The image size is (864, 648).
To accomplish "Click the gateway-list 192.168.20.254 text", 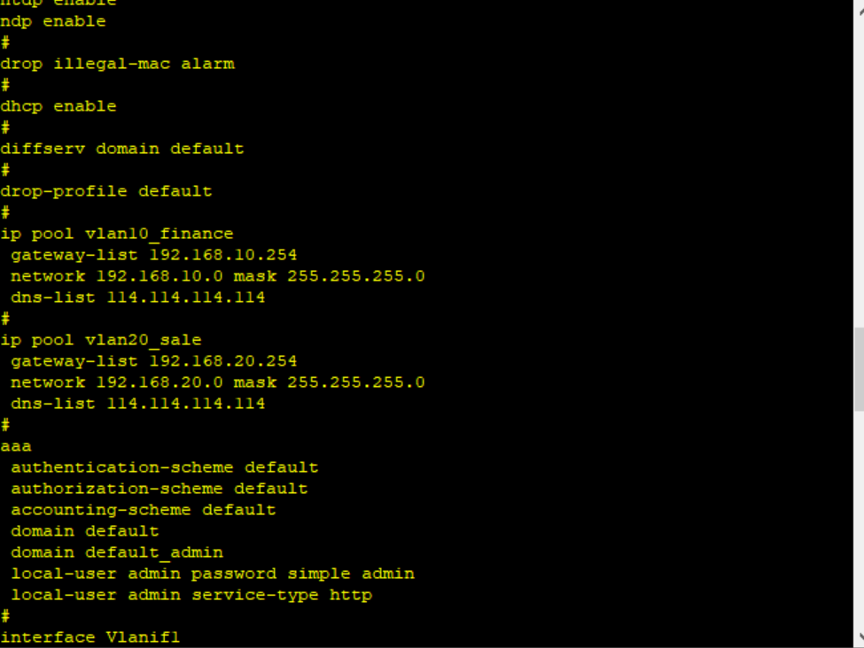I will [154, 361].
